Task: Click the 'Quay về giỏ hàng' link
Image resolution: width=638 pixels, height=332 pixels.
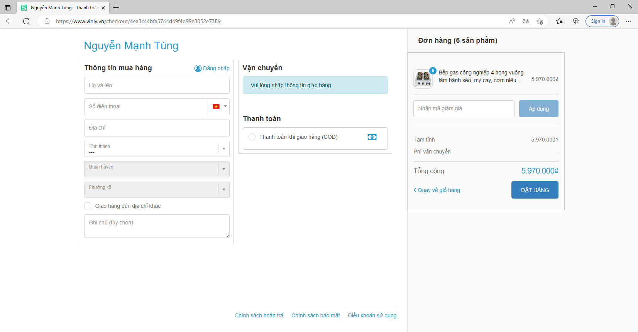Action: [x=437, y=190]
